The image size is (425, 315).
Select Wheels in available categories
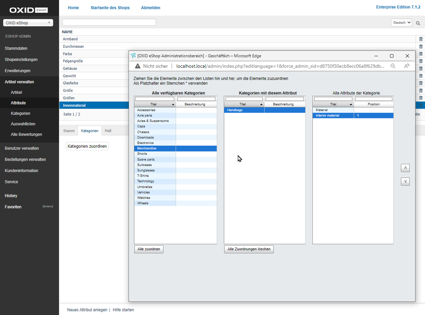click(175, 203)
